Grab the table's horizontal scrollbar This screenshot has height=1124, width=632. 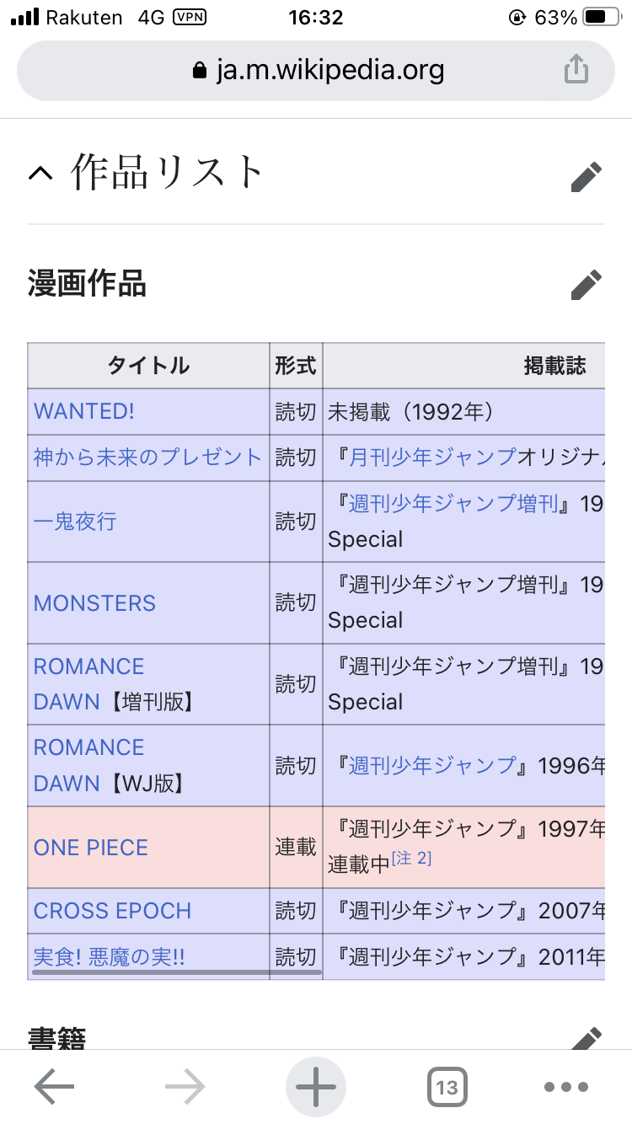177,972
